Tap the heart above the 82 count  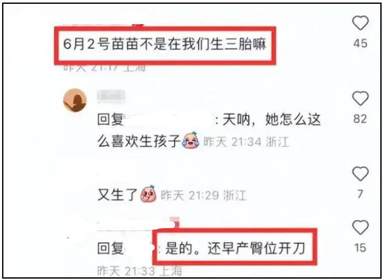click(360, 98)
